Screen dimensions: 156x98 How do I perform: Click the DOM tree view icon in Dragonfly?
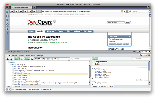[x=8, y=59]
